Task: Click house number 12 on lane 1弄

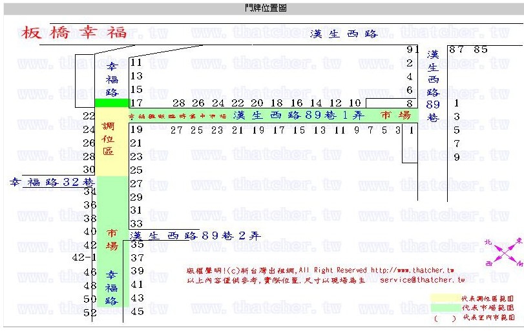Action: point(335,103)
